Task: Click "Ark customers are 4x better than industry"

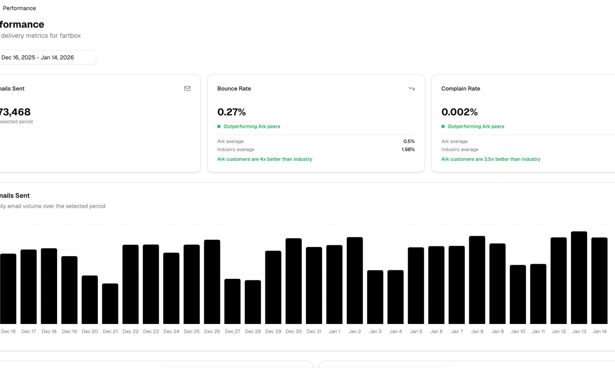Action: [264, 159]
